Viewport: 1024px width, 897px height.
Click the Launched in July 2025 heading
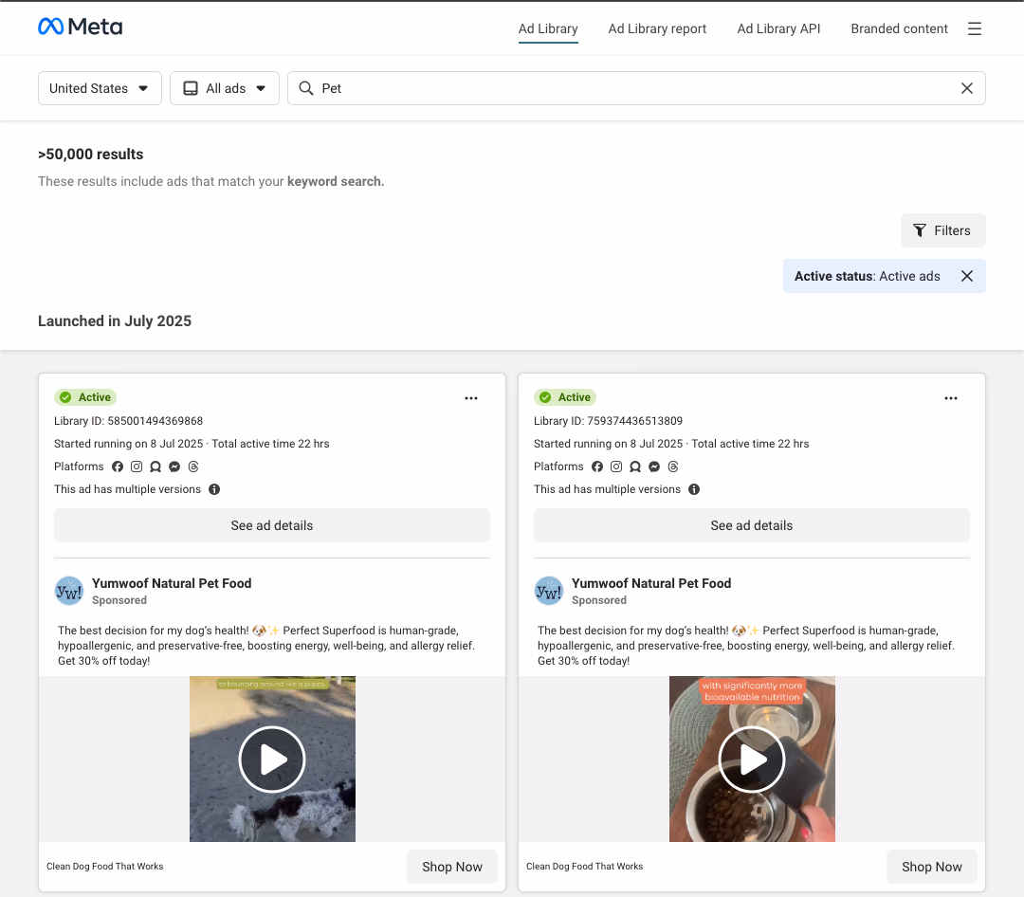[x=115, y=321]
